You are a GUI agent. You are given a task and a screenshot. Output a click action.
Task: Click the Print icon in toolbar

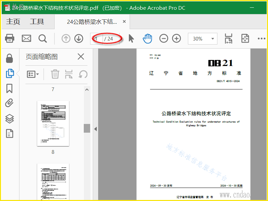tap(10, 39)
